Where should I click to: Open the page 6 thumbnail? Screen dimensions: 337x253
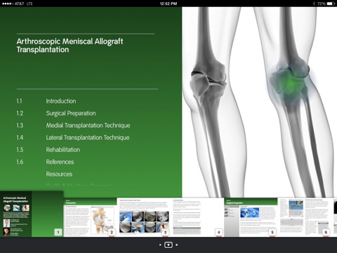coord(305,217)
